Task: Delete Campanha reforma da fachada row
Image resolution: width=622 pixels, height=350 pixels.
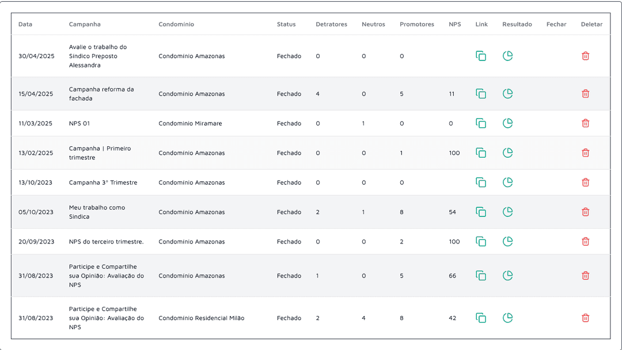Action: (x=586, y=94)
